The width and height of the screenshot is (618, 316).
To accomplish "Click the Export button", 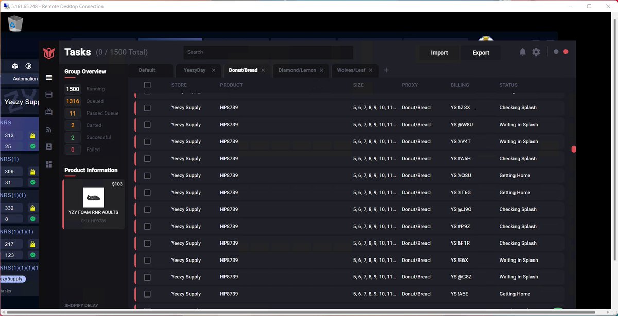I will (481, 52).
